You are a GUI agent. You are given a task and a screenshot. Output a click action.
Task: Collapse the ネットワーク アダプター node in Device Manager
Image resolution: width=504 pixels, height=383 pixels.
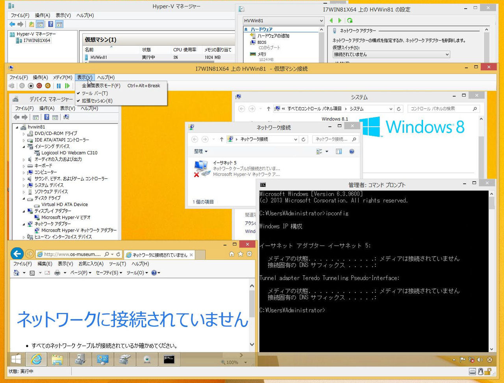[24, 224]
